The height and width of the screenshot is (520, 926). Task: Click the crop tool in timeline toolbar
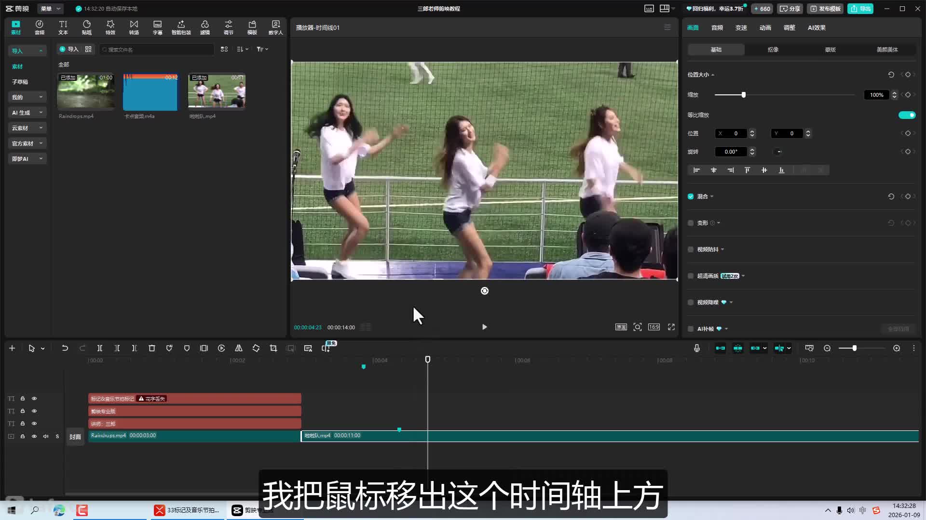[x=273, y=348]
